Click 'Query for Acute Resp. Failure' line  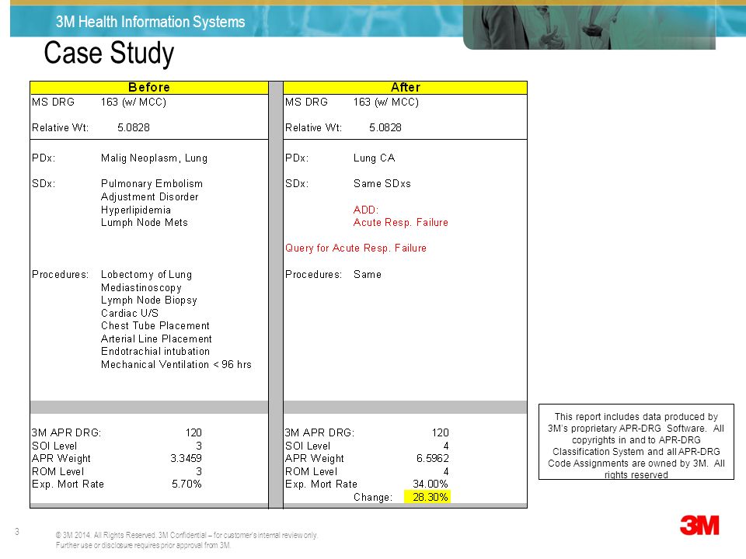[x=356, y=248]
